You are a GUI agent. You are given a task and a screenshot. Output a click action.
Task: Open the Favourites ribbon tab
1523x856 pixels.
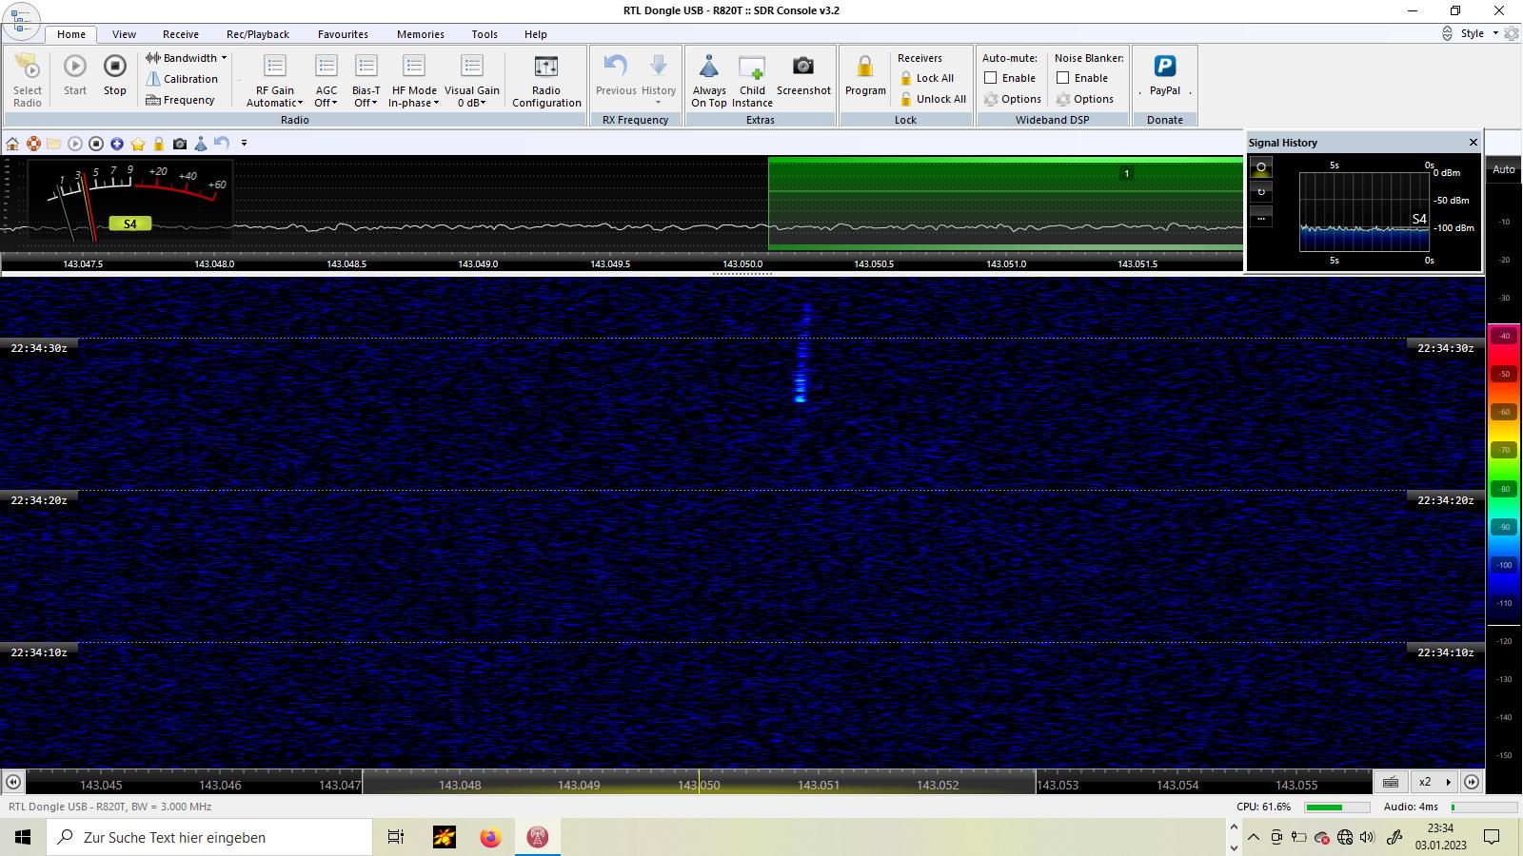pos(343,34)
